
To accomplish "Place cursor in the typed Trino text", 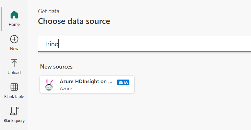I will [x=51, y=44].
